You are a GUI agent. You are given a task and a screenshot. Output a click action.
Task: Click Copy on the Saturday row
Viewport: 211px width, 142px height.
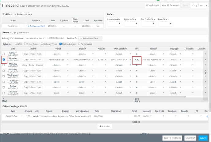click(26, 93)
